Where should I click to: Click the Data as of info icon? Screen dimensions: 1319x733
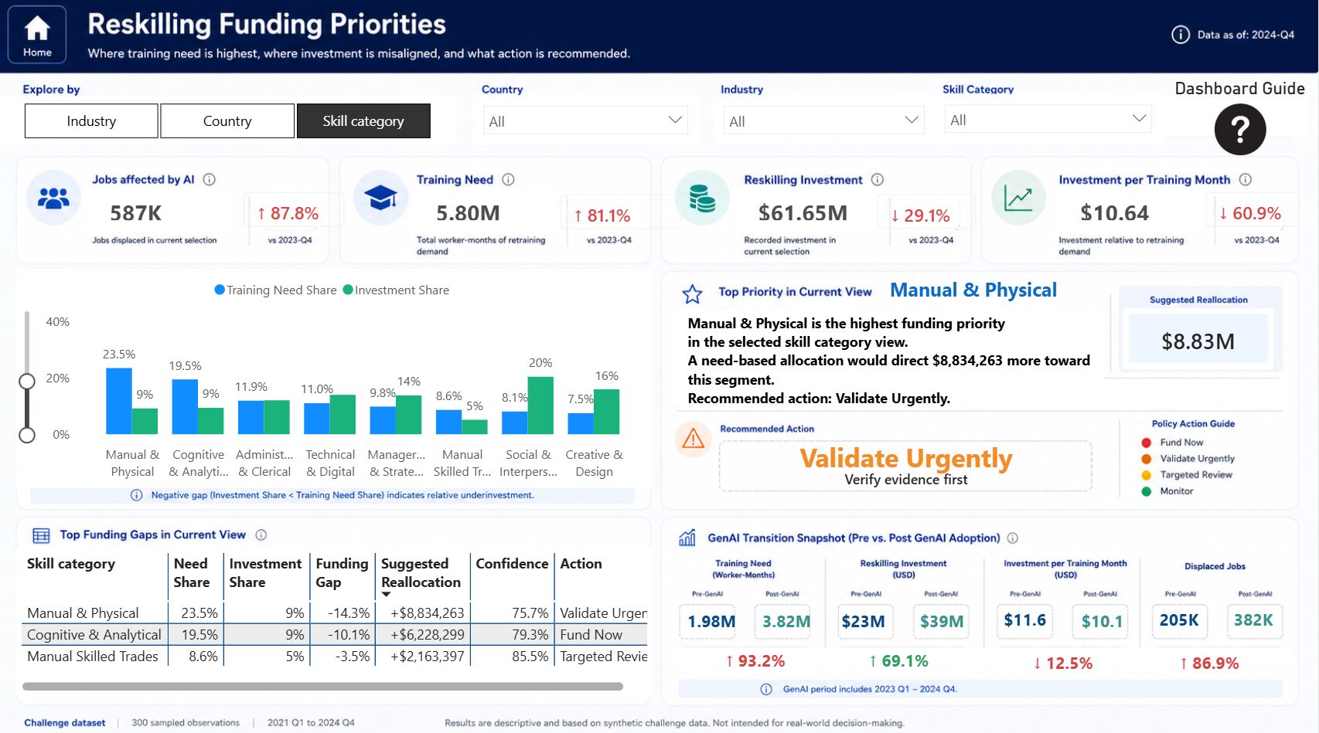(1181, 35)
